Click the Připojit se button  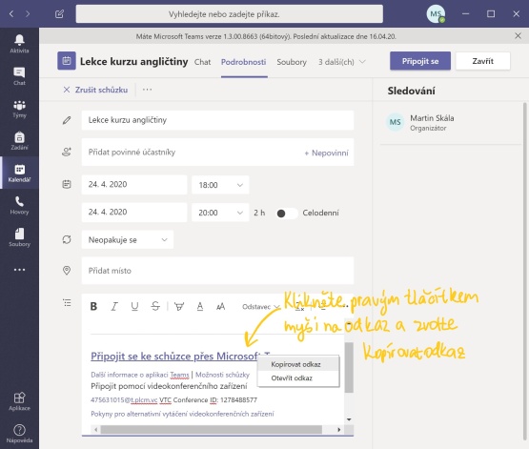[x=420, y=61]
